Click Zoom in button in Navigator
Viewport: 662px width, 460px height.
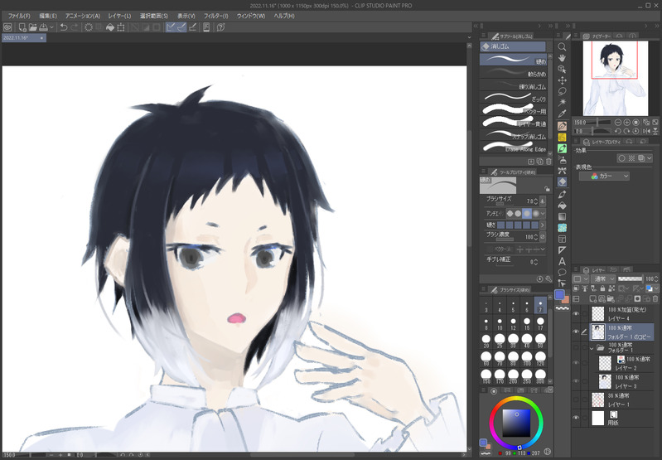tap(627, 123)
